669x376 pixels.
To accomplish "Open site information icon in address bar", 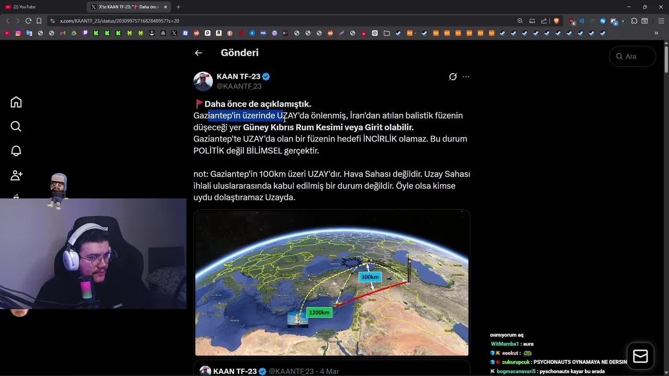I will coord(52,21).
